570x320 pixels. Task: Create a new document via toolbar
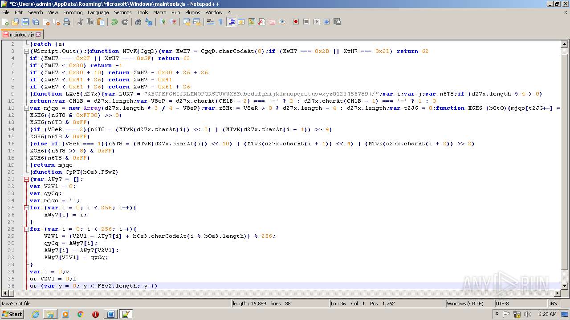[6, 22]
